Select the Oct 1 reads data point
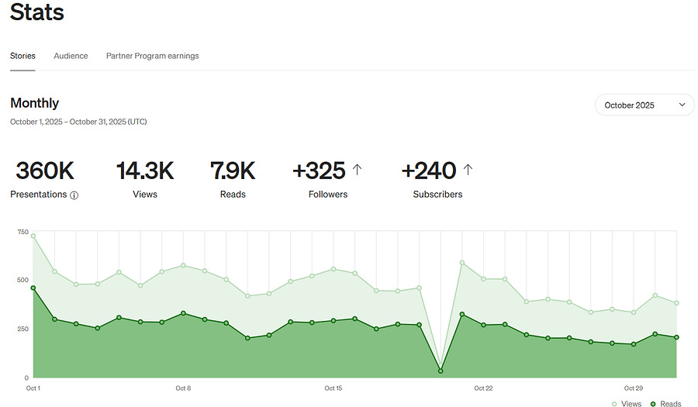Image resolution: width=698 pixels, height=407 pixels. tap(33, 288)
